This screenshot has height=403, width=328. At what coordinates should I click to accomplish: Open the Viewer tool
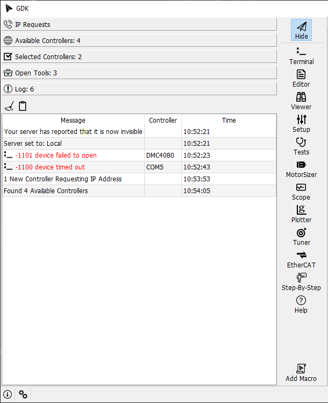pyautogui.click(x=301, y=101)
